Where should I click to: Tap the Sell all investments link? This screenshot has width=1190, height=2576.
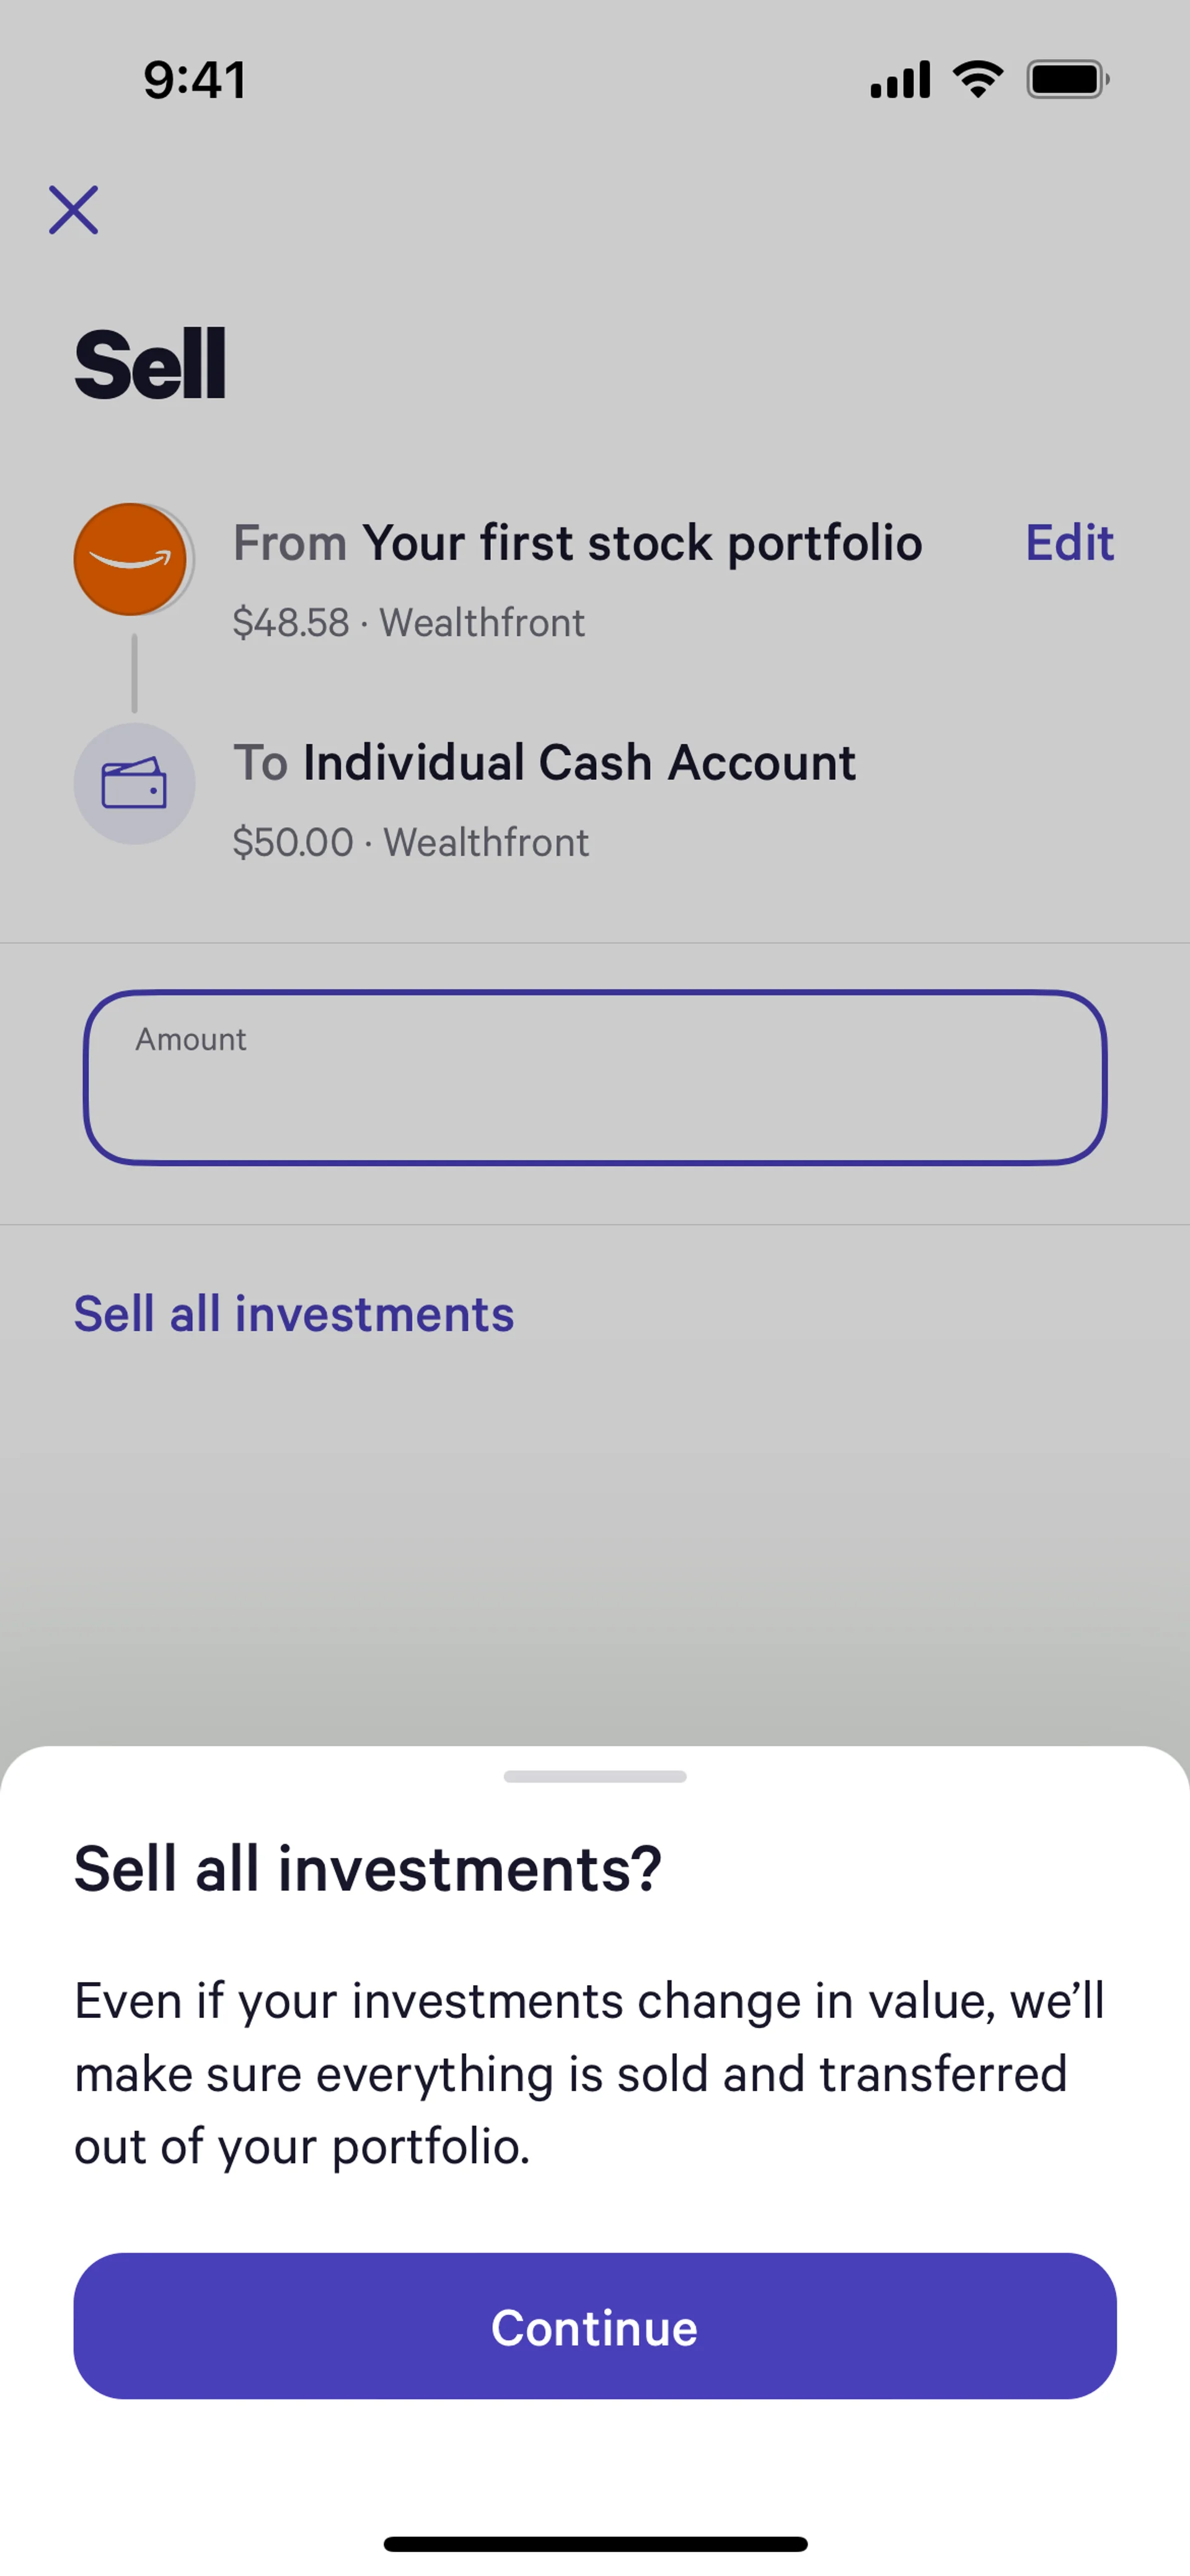294,1314
